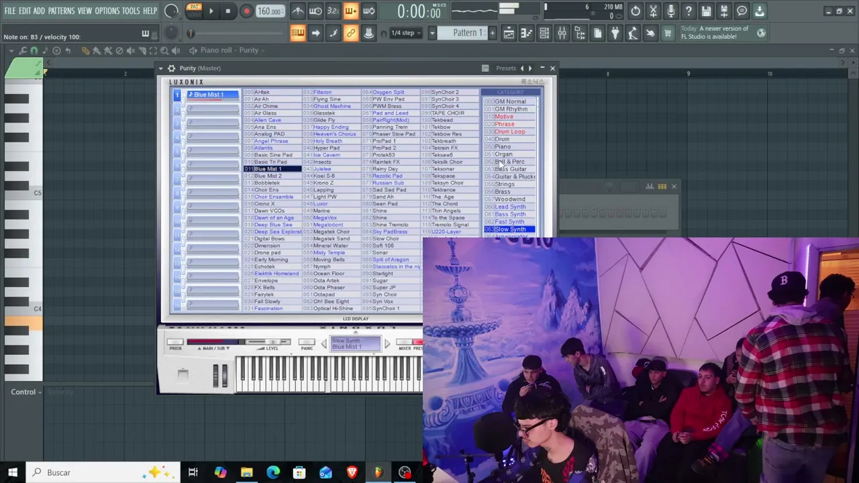This screenshot has height=483, width=859.
Task: Open the Piano roll view icon
Action: click(526, 33)
